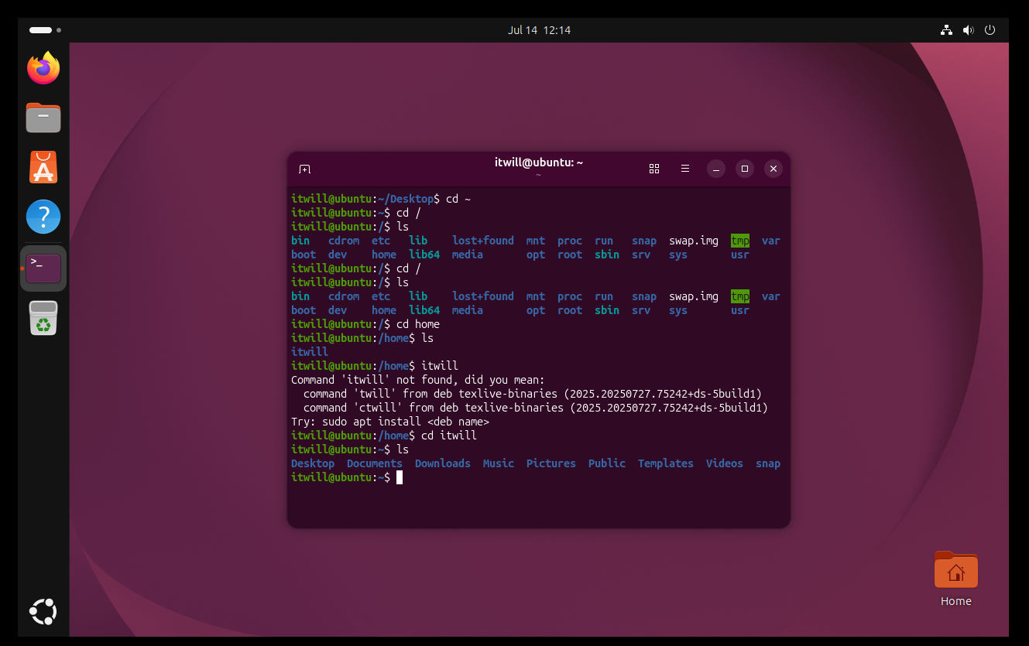1029x646 pixels.
Task: Minimize the terminal window
Action: pos(716,169)
